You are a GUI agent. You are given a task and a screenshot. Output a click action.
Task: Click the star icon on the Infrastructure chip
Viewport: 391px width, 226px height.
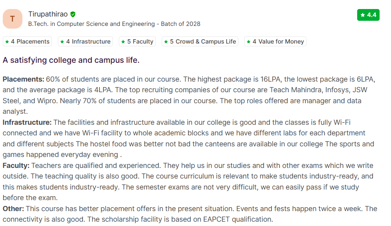tap(62, 42)
